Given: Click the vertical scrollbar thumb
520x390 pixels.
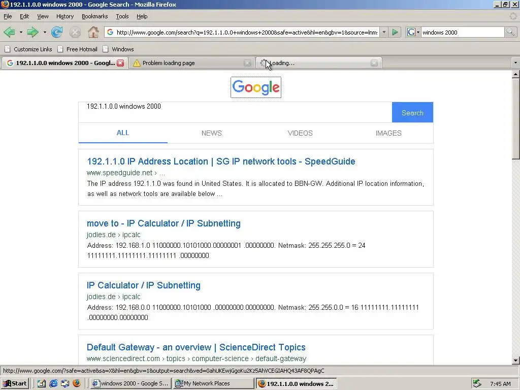Looking at the screenshot, I should pos(516,119).
